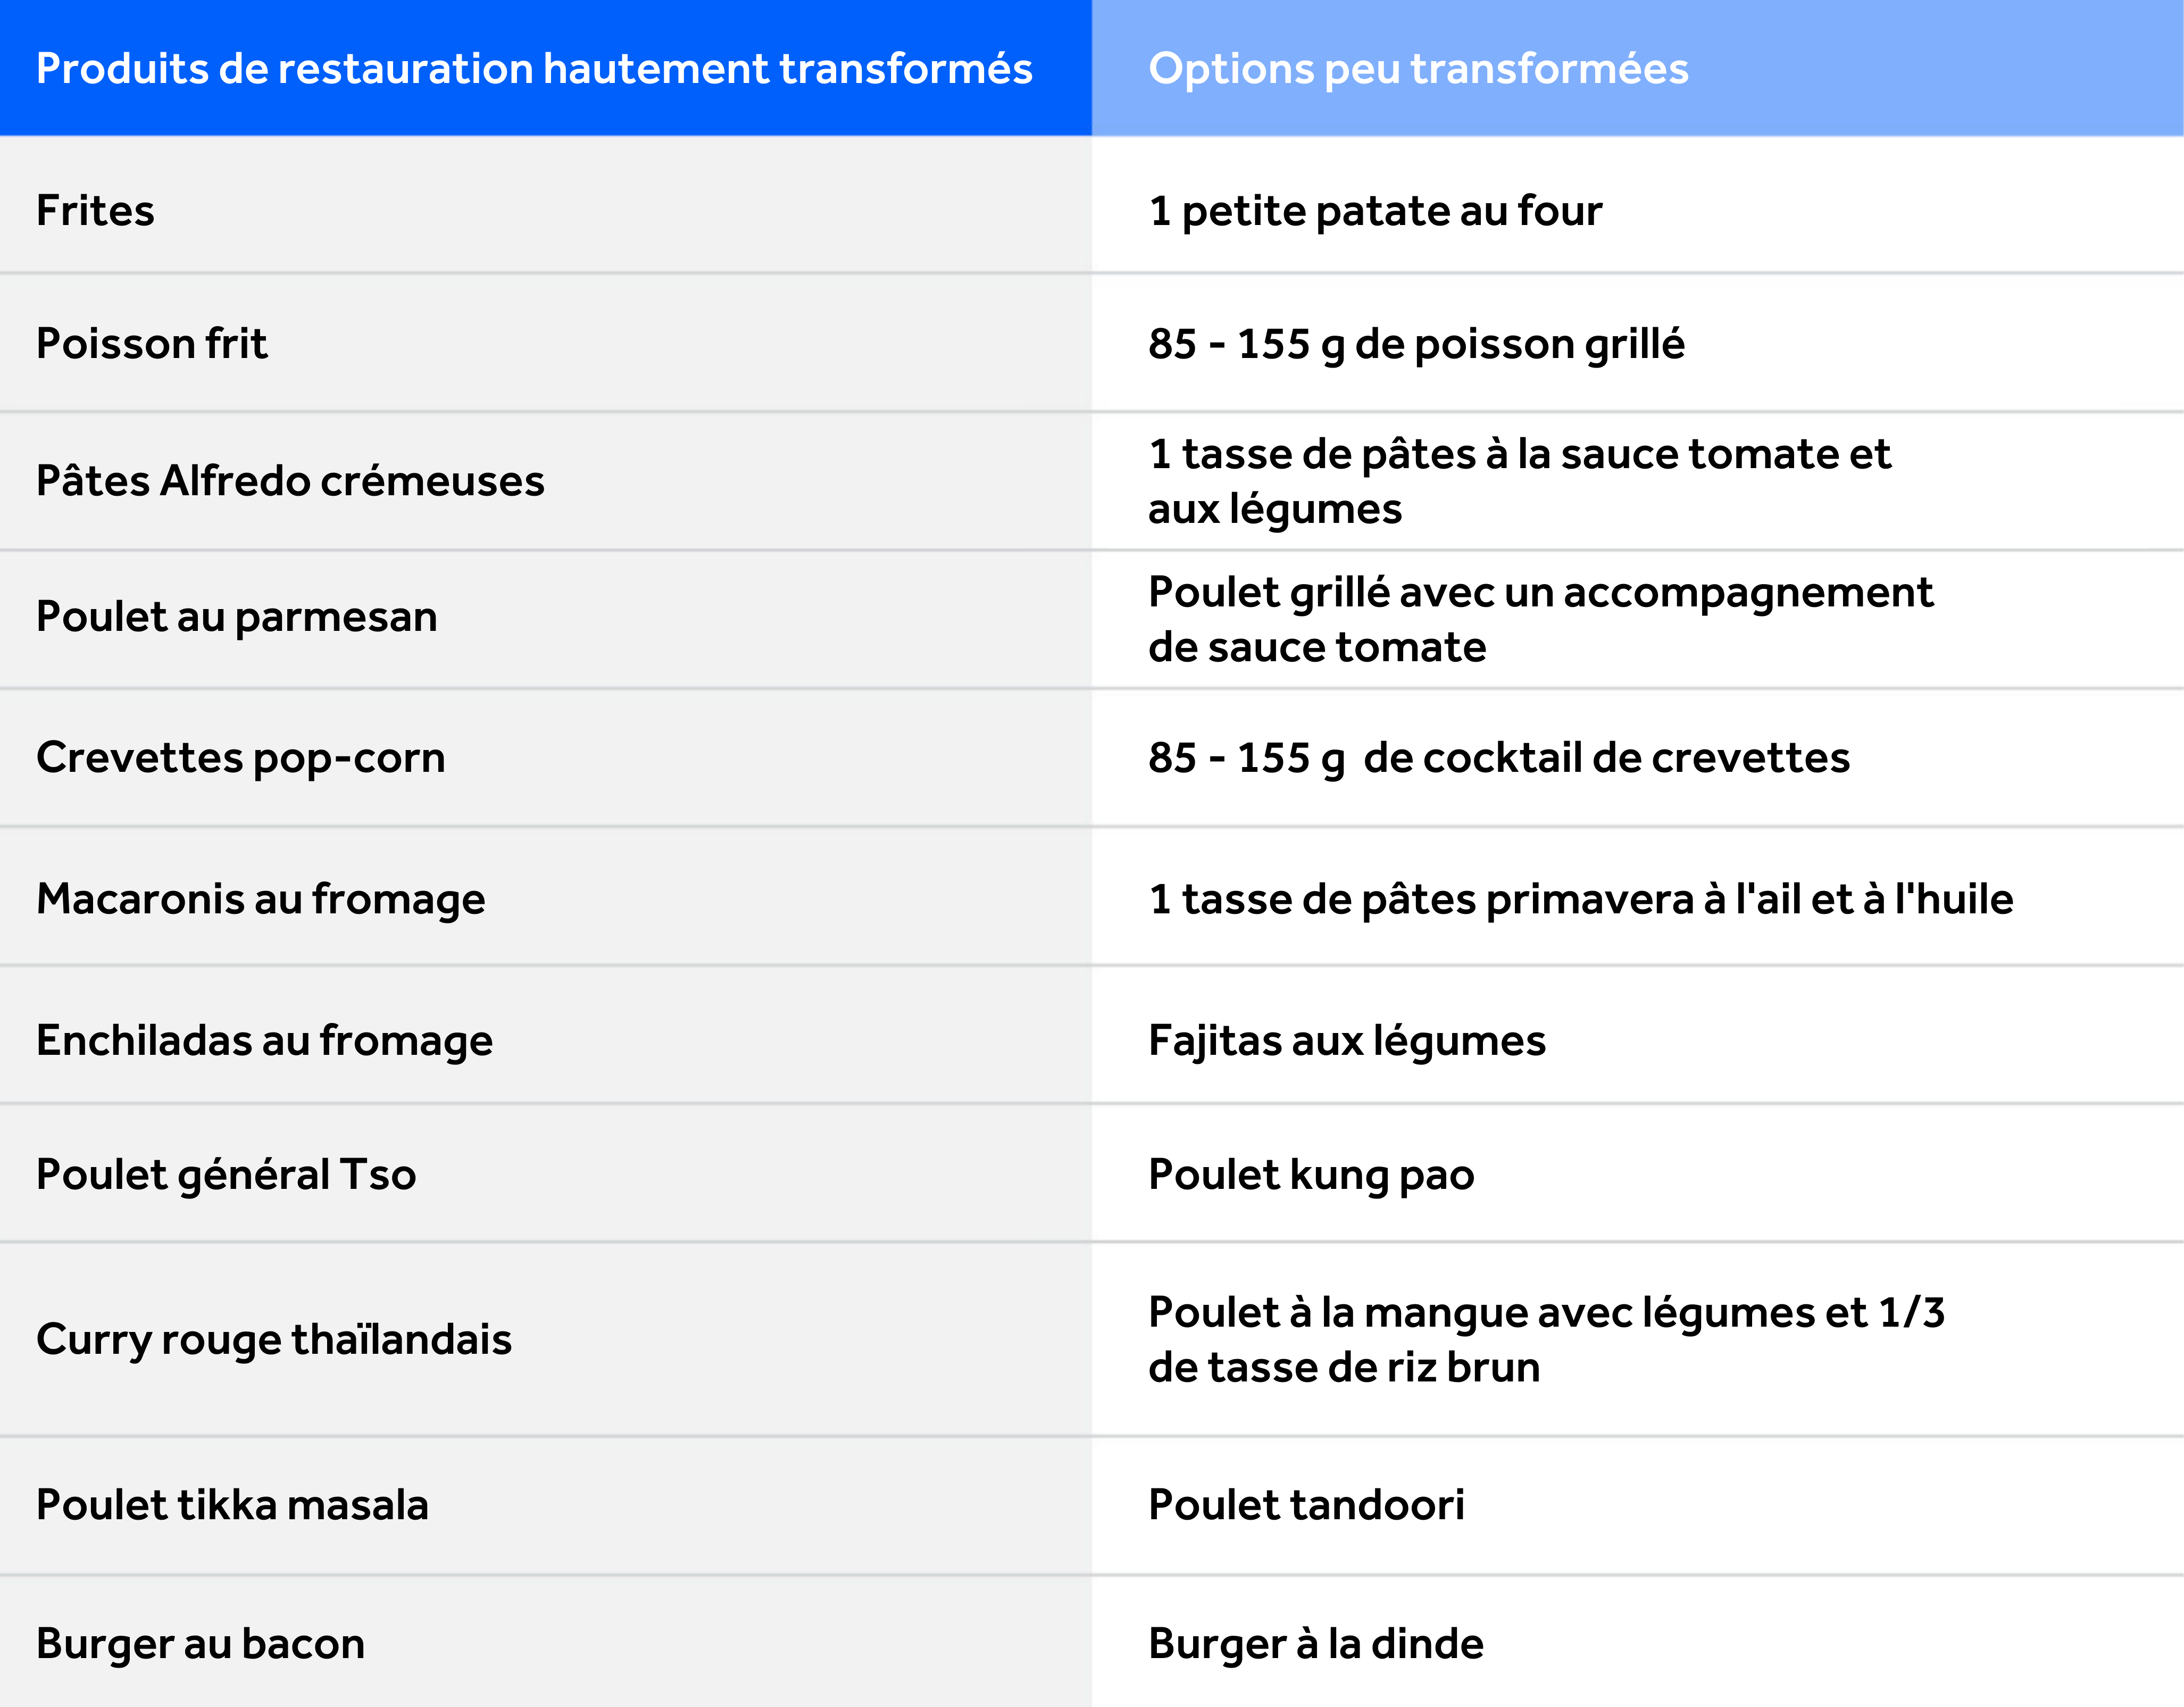The image size is (2184, 1707).
Task: Select 'Poulet grillé avec un accompagnement' text
Action: click(x=1540, y=592)
